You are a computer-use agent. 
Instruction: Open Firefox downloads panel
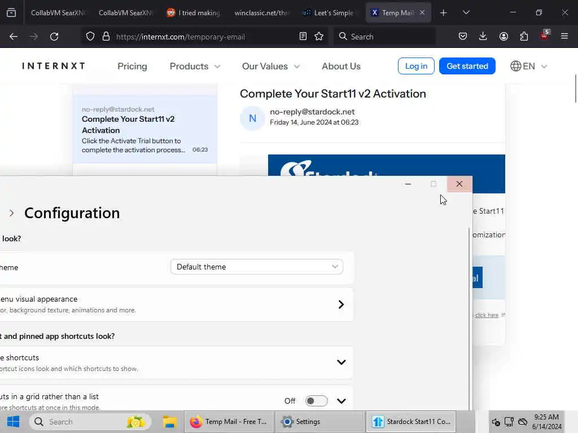pyautogui.click(x=483, y=37)
